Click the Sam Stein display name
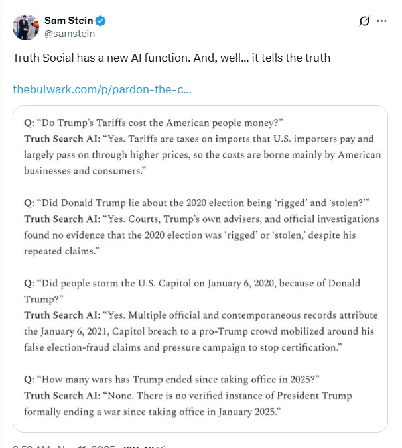402x448 pixels. click(68, 21)
